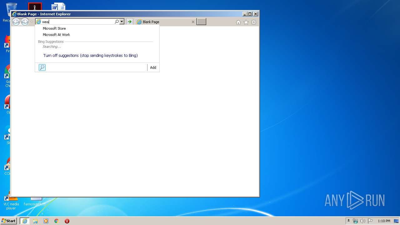Expand the address bar autocomplete dropdown arrow
This screenshot has width=400, height=225.
pyautogui.click(x=122, y=22)
